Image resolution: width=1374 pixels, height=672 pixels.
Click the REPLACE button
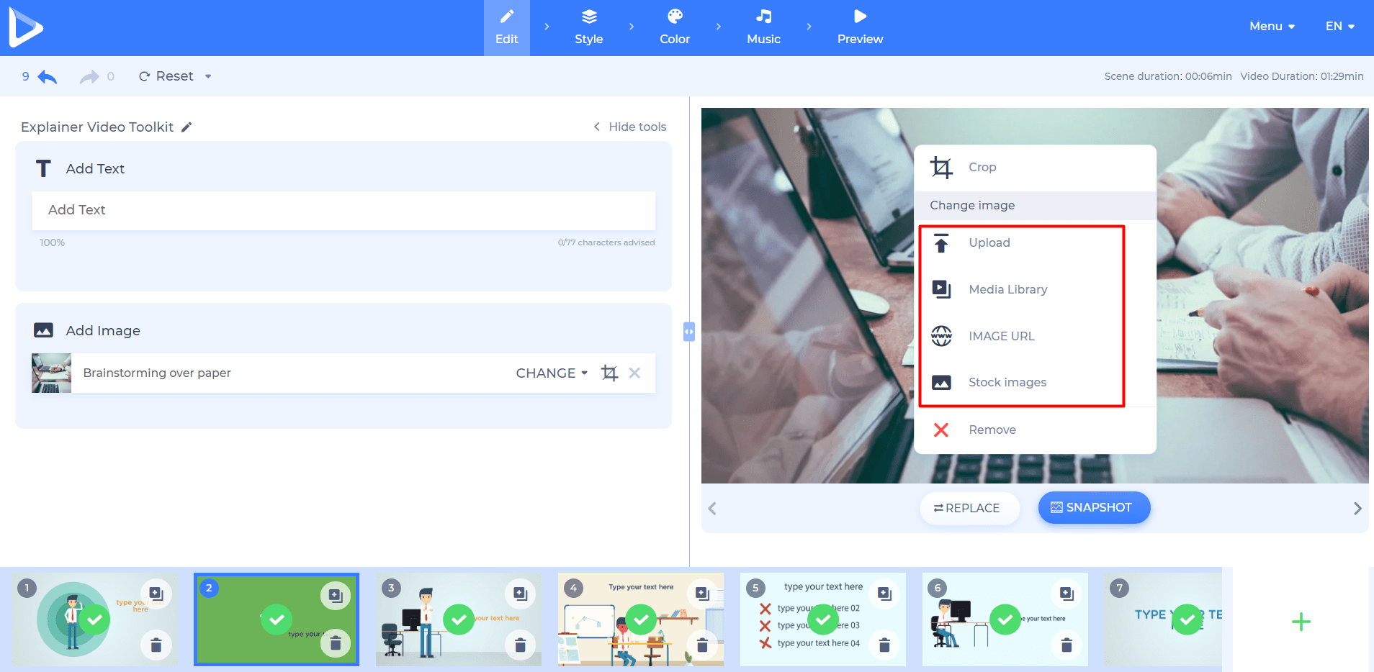[969, 508]
